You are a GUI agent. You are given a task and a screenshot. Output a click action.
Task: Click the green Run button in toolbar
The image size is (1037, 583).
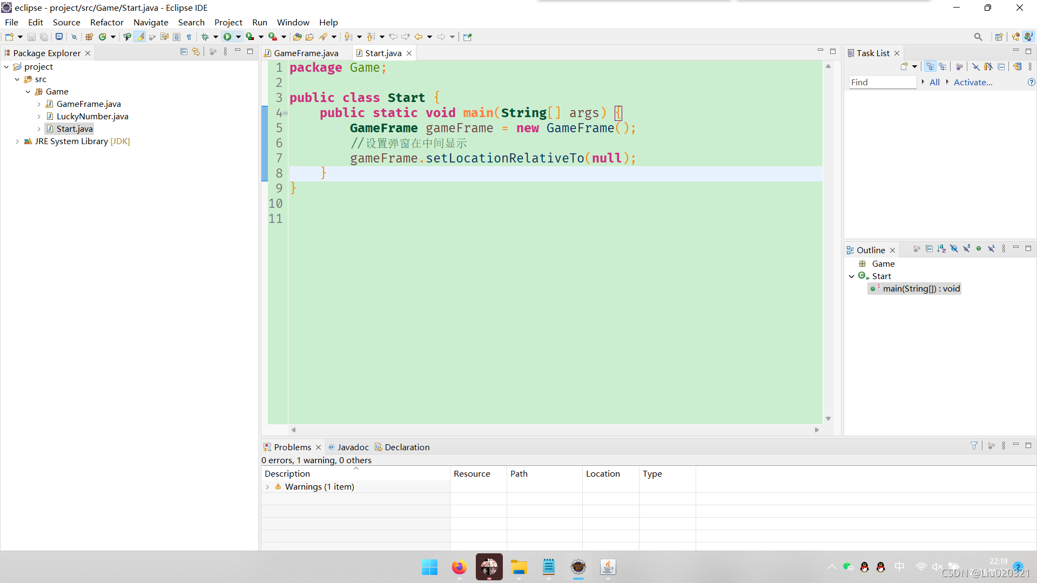(227, 37)
